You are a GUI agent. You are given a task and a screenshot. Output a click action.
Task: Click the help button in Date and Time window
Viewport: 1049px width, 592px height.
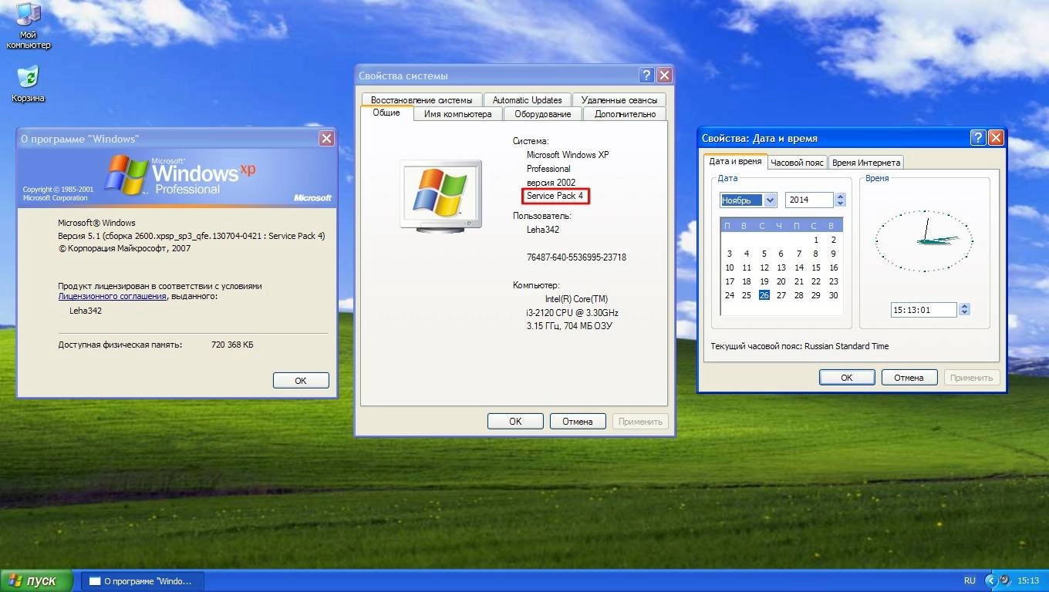[978, 138]
